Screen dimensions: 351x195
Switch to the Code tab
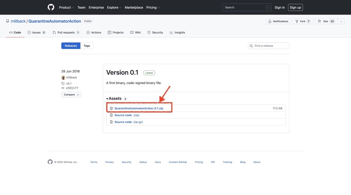pos(15,32)
